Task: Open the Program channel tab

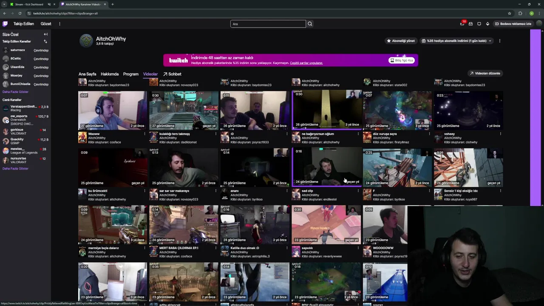Action: [131, 74]
